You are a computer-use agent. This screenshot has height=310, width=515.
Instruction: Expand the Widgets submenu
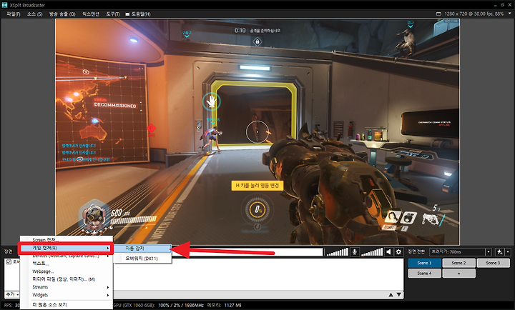tap(66, 295)
